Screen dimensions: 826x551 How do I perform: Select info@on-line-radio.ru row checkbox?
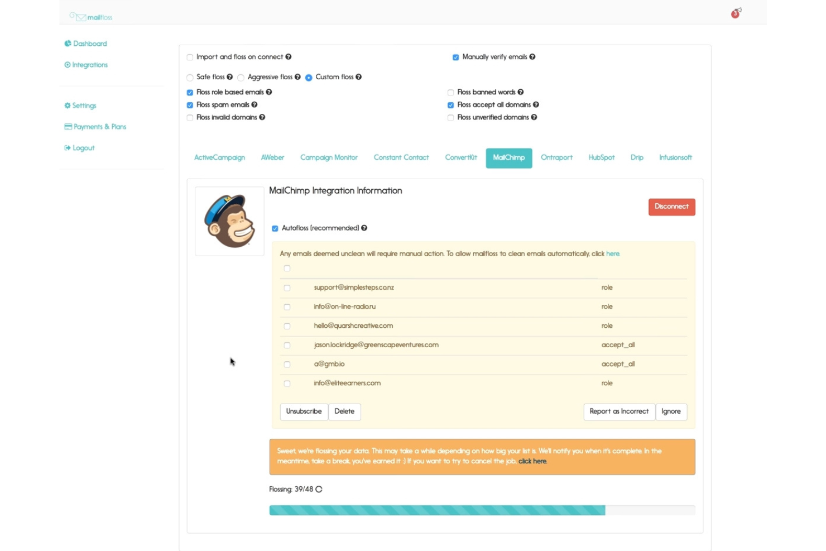[287, 307]
